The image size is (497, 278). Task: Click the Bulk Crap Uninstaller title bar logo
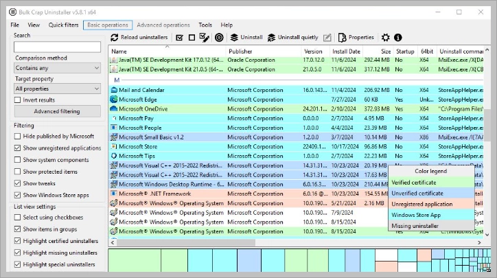pos(12,12)
